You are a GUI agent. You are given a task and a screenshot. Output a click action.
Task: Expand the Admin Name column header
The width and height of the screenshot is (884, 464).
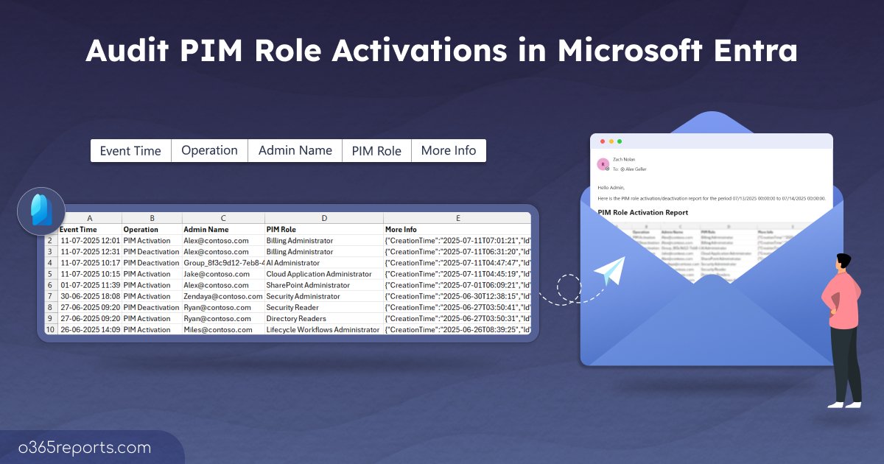(x=222, y=218)
